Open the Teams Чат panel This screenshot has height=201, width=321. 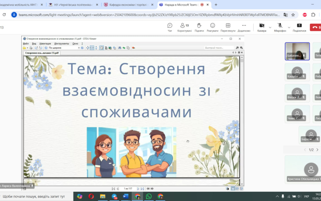(x=170, y=27)
